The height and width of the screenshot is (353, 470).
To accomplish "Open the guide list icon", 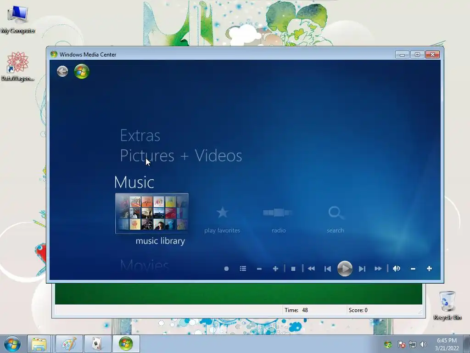I will pyautogui.click(x=243, y=268).
